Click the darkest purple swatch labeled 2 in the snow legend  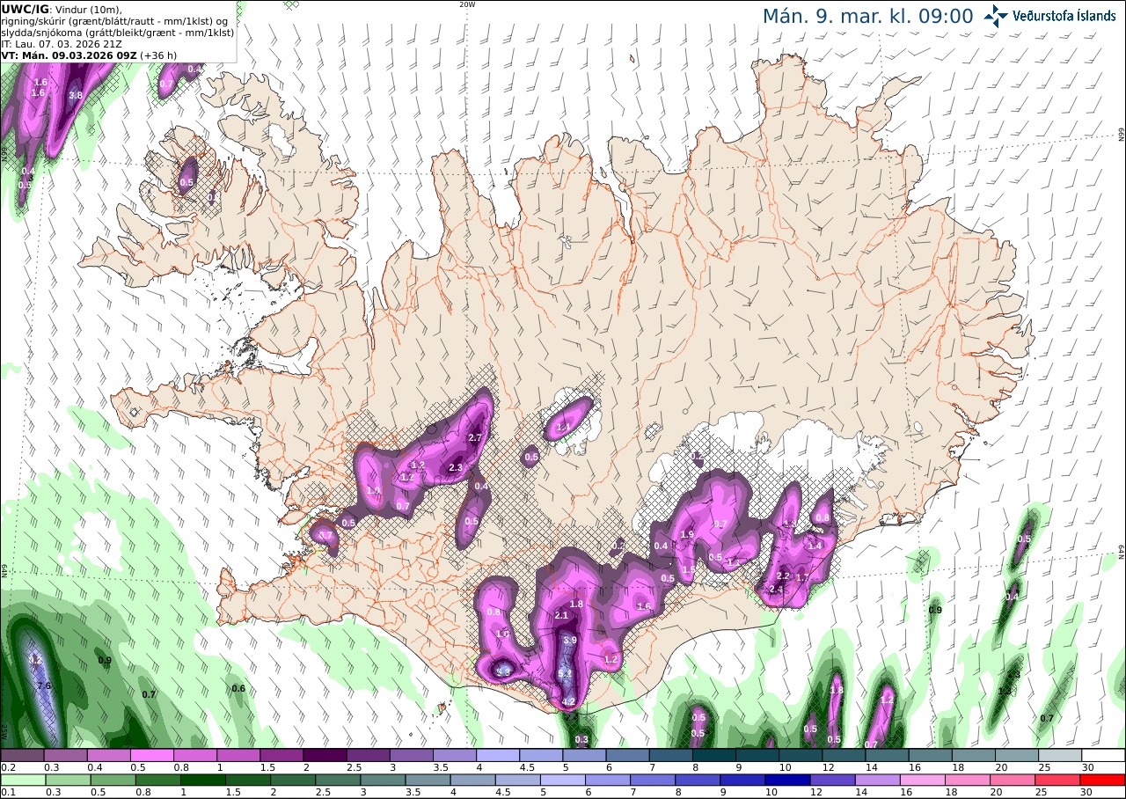(x=325, y=755)
